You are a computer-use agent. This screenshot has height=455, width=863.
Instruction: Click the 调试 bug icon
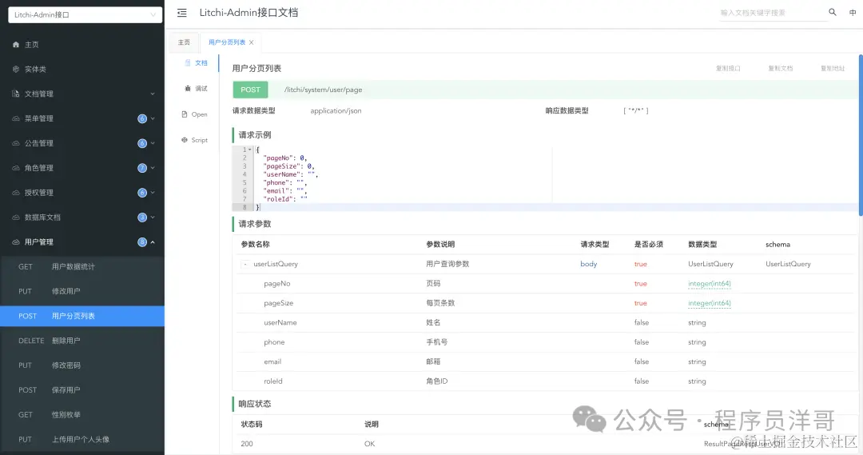coord(188,89)
